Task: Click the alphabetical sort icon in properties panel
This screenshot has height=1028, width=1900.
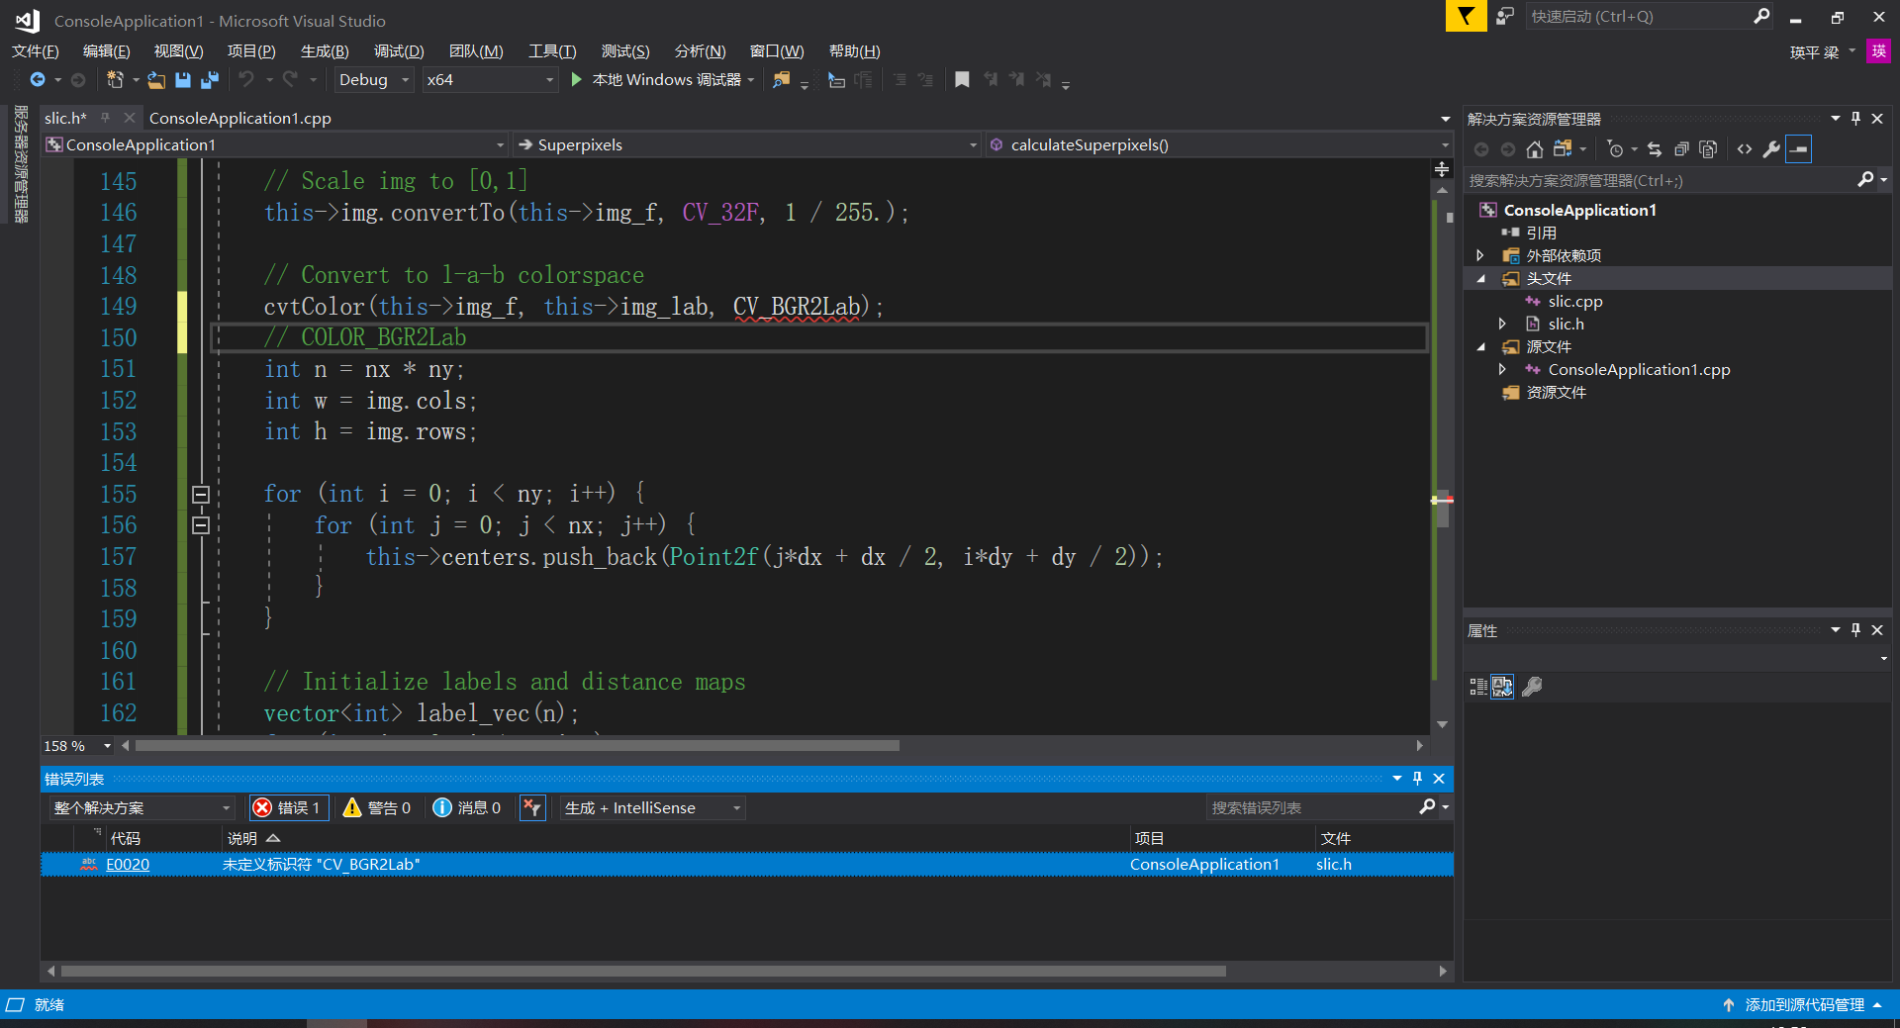Action: pos(1502,687)
